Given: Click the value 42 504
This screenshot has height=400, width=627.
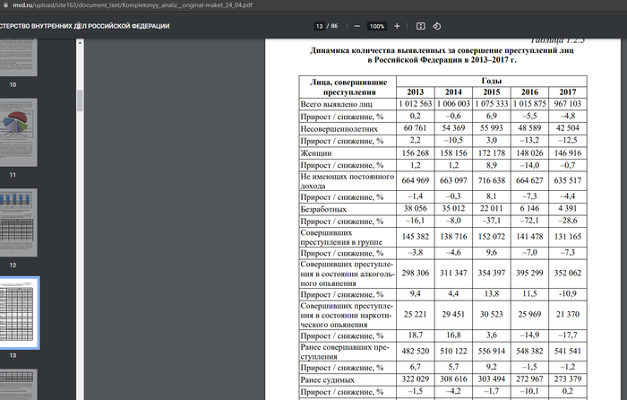Looking at the screenshot, I should click(567, 128).
